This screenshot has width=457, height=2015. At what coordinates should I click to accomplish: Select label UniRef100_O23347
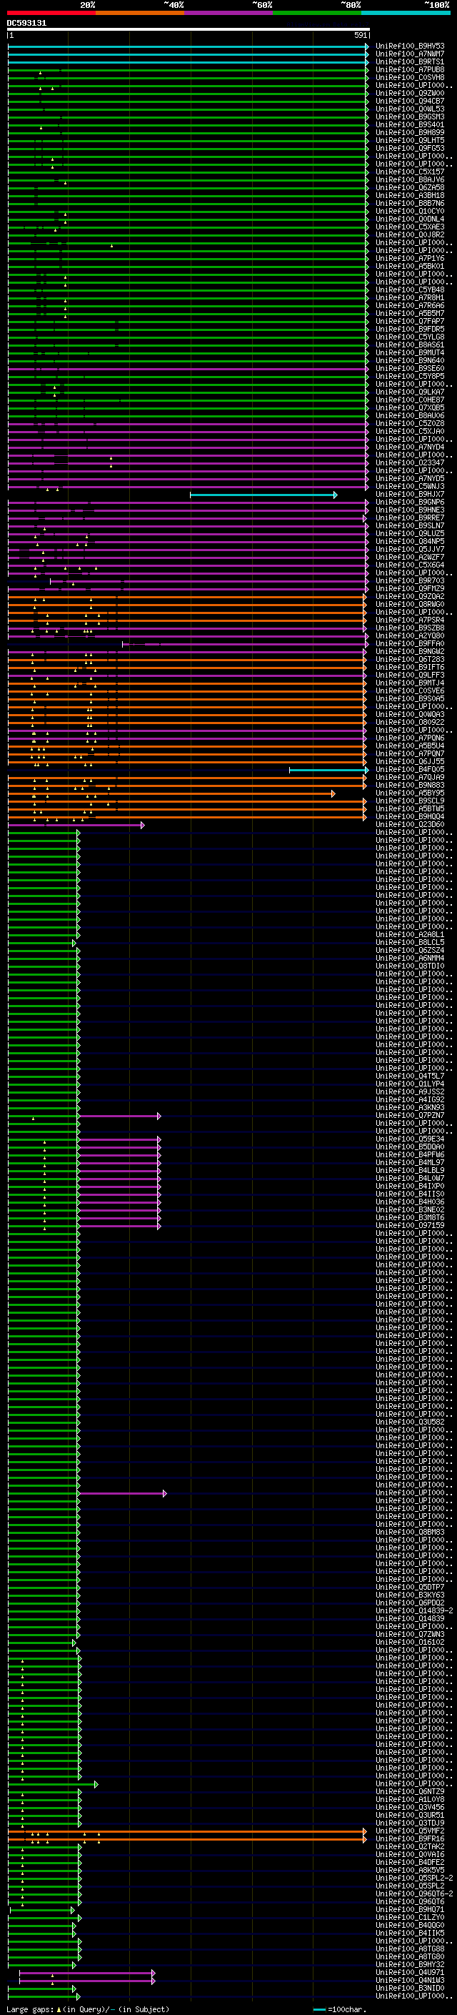click(x=410, y=463)
